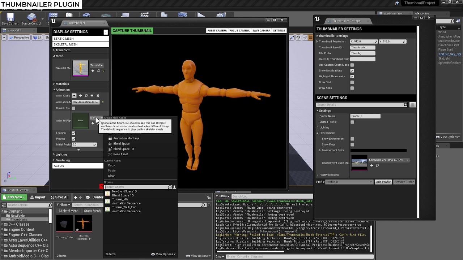The image size is (463, 260).
Task: Open Profile_0 profile dropdown
Action: tap(349, 182)
